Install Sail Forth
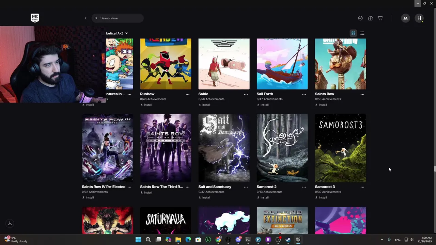436x245 pixels. click(263, 105)
